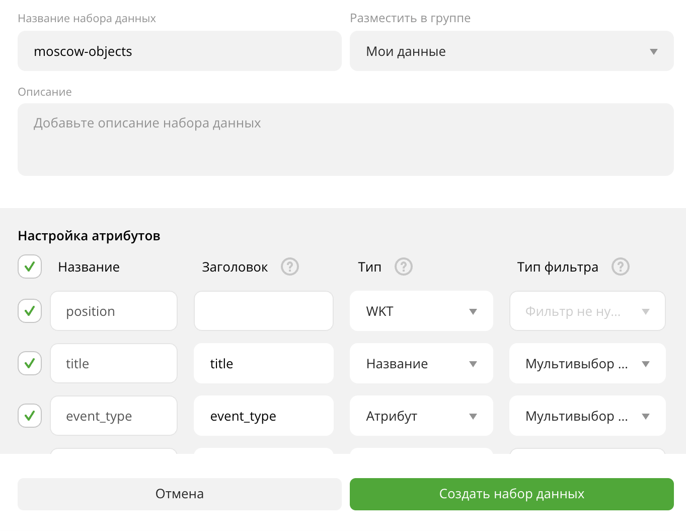Click the Заголовок column header
The height and width of the screenshot is (531, 686).
click(x=235, y=267)
